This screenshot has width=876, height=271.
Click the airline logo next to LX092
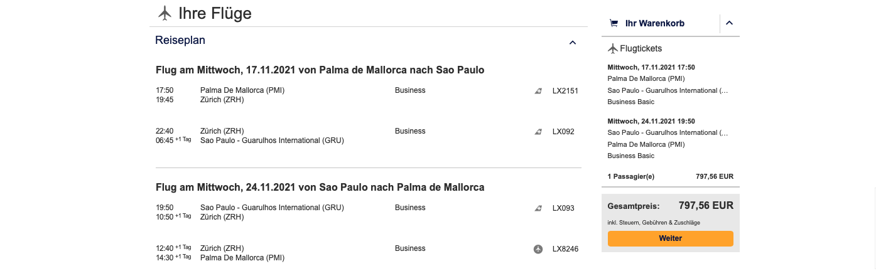click(x=538, y=132)
